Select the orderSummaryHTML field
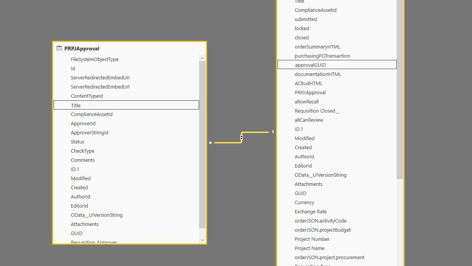This screenshot has height=266, width=472. point(317,47)
